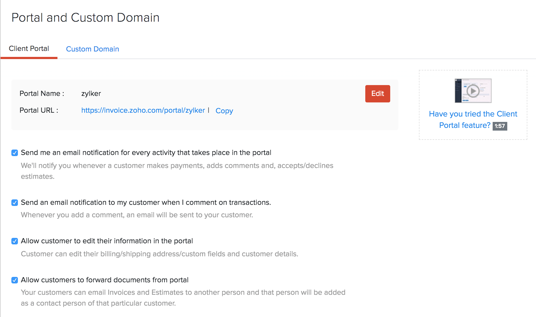This screenshot has width=536, height=317.
Task: Switch to the Custom Domain tab
Action: tap(92, 49)
